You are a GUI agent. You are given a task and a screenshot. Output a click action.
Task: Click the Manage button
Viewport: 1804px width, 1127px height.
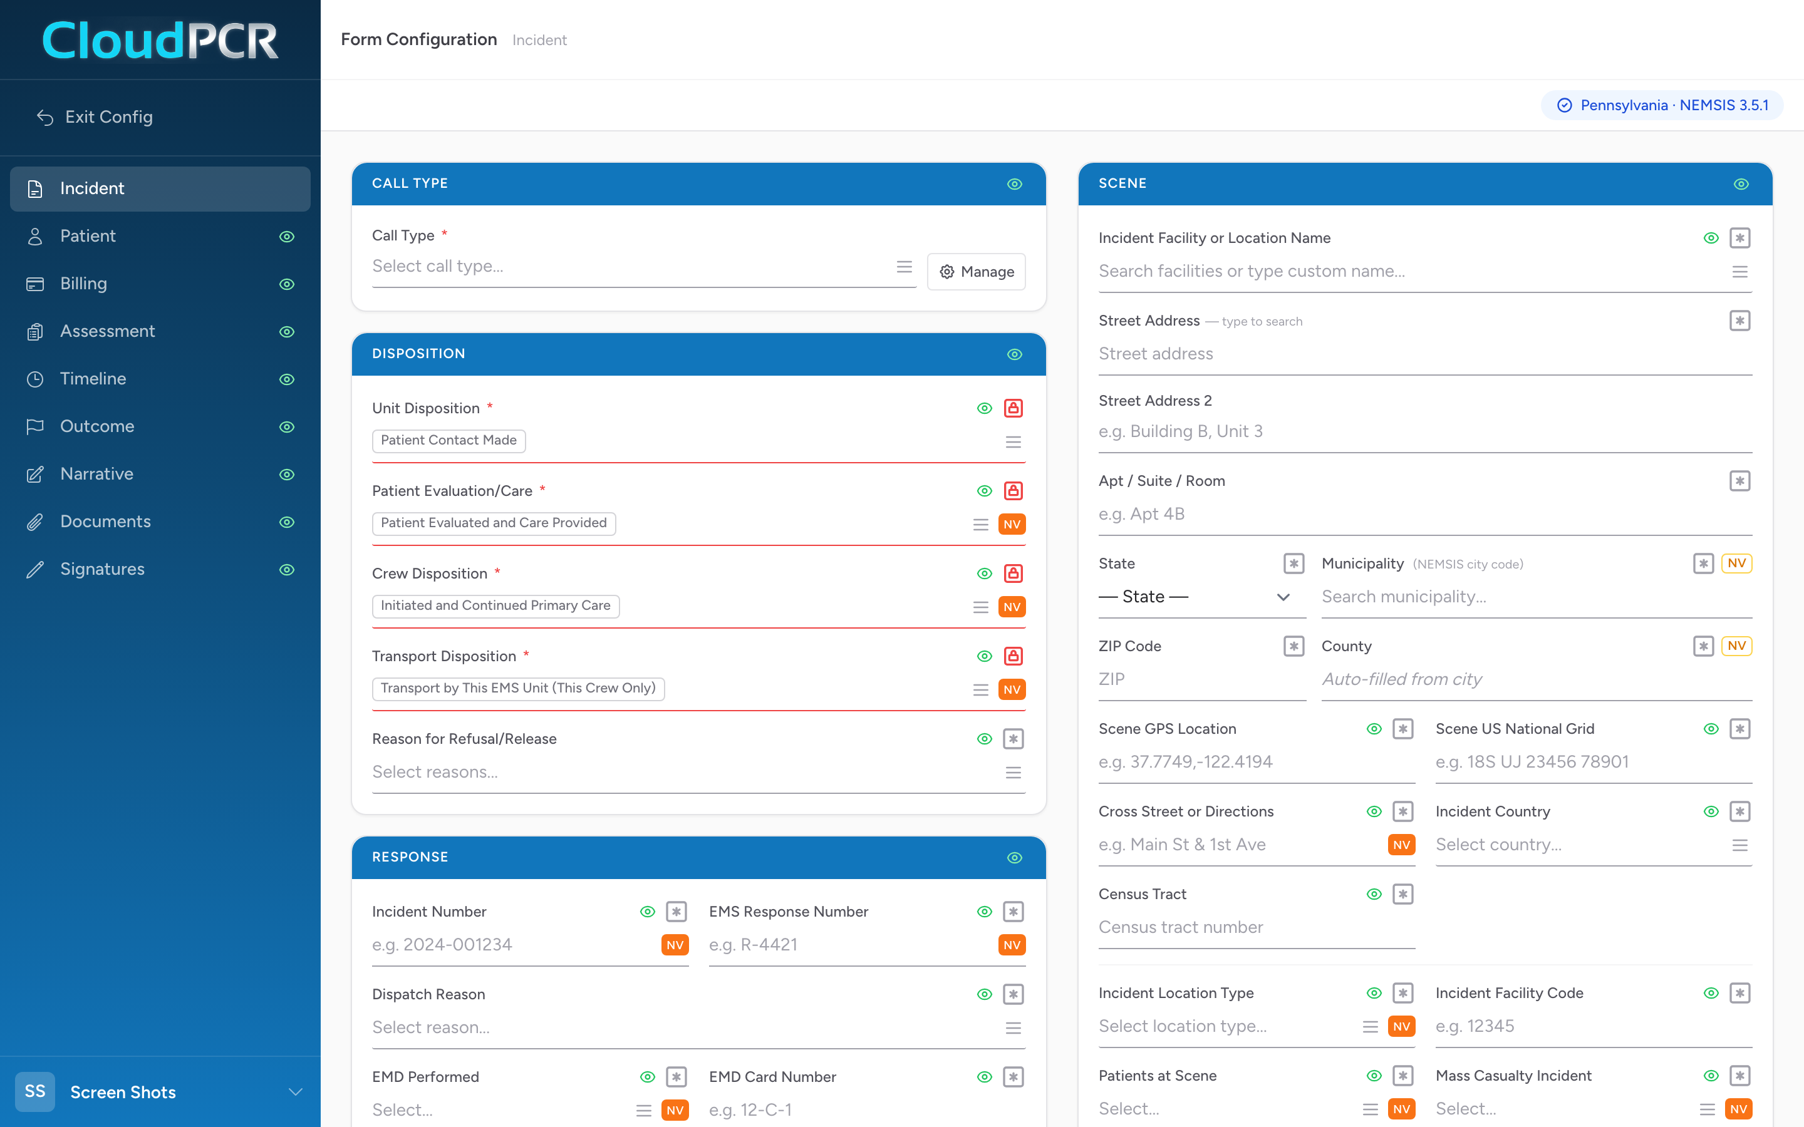976,272
